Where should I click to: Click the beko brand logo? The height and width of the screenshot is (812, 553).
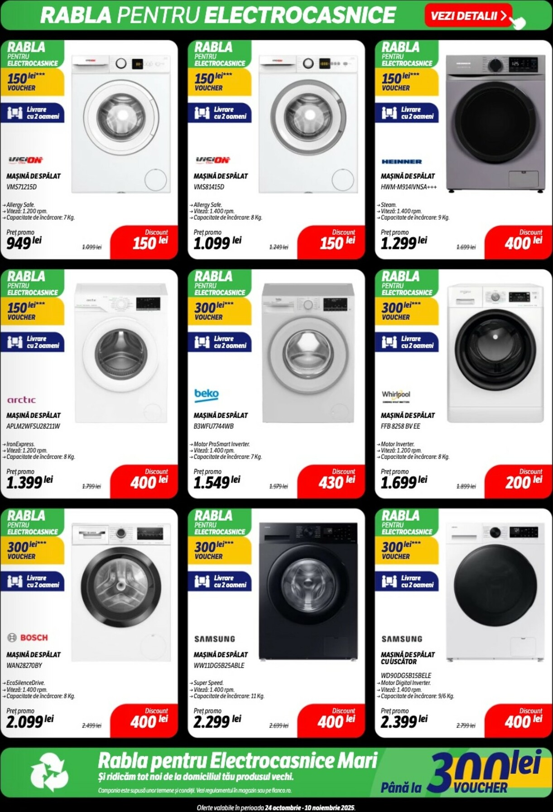pyautogui.click(x=207, y=394)
